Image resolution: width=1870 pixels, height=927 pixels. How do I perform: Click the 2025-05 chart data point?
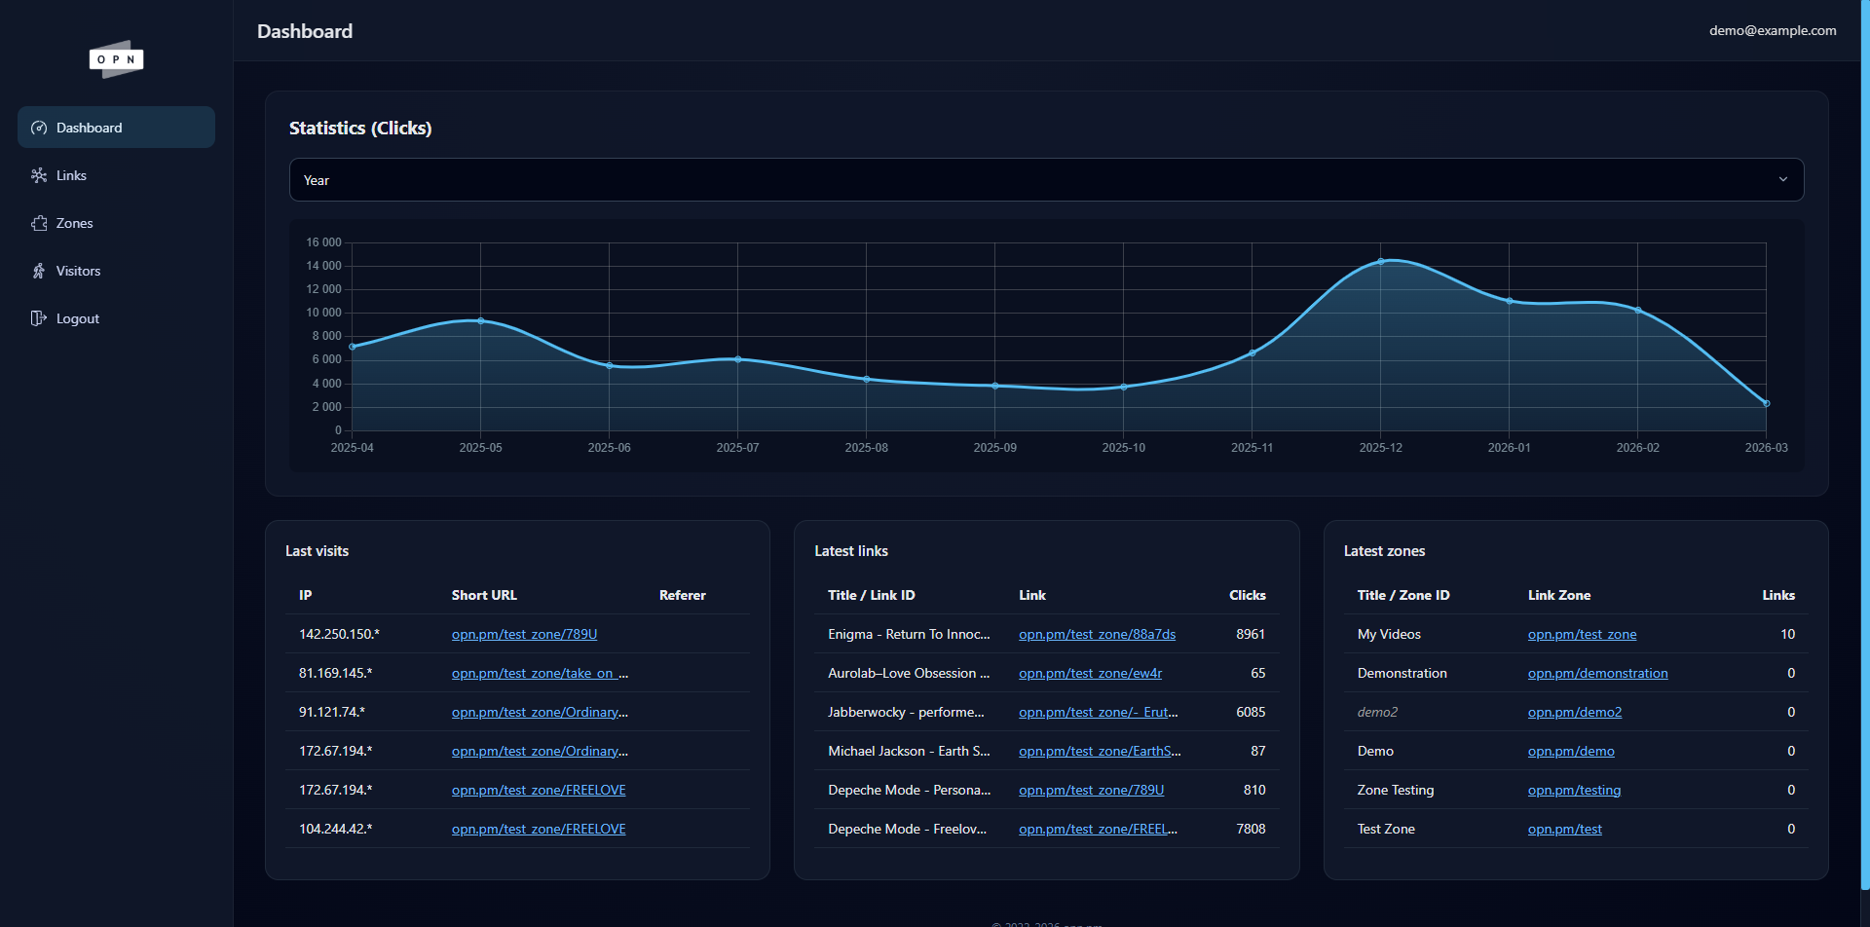[480, 320]
